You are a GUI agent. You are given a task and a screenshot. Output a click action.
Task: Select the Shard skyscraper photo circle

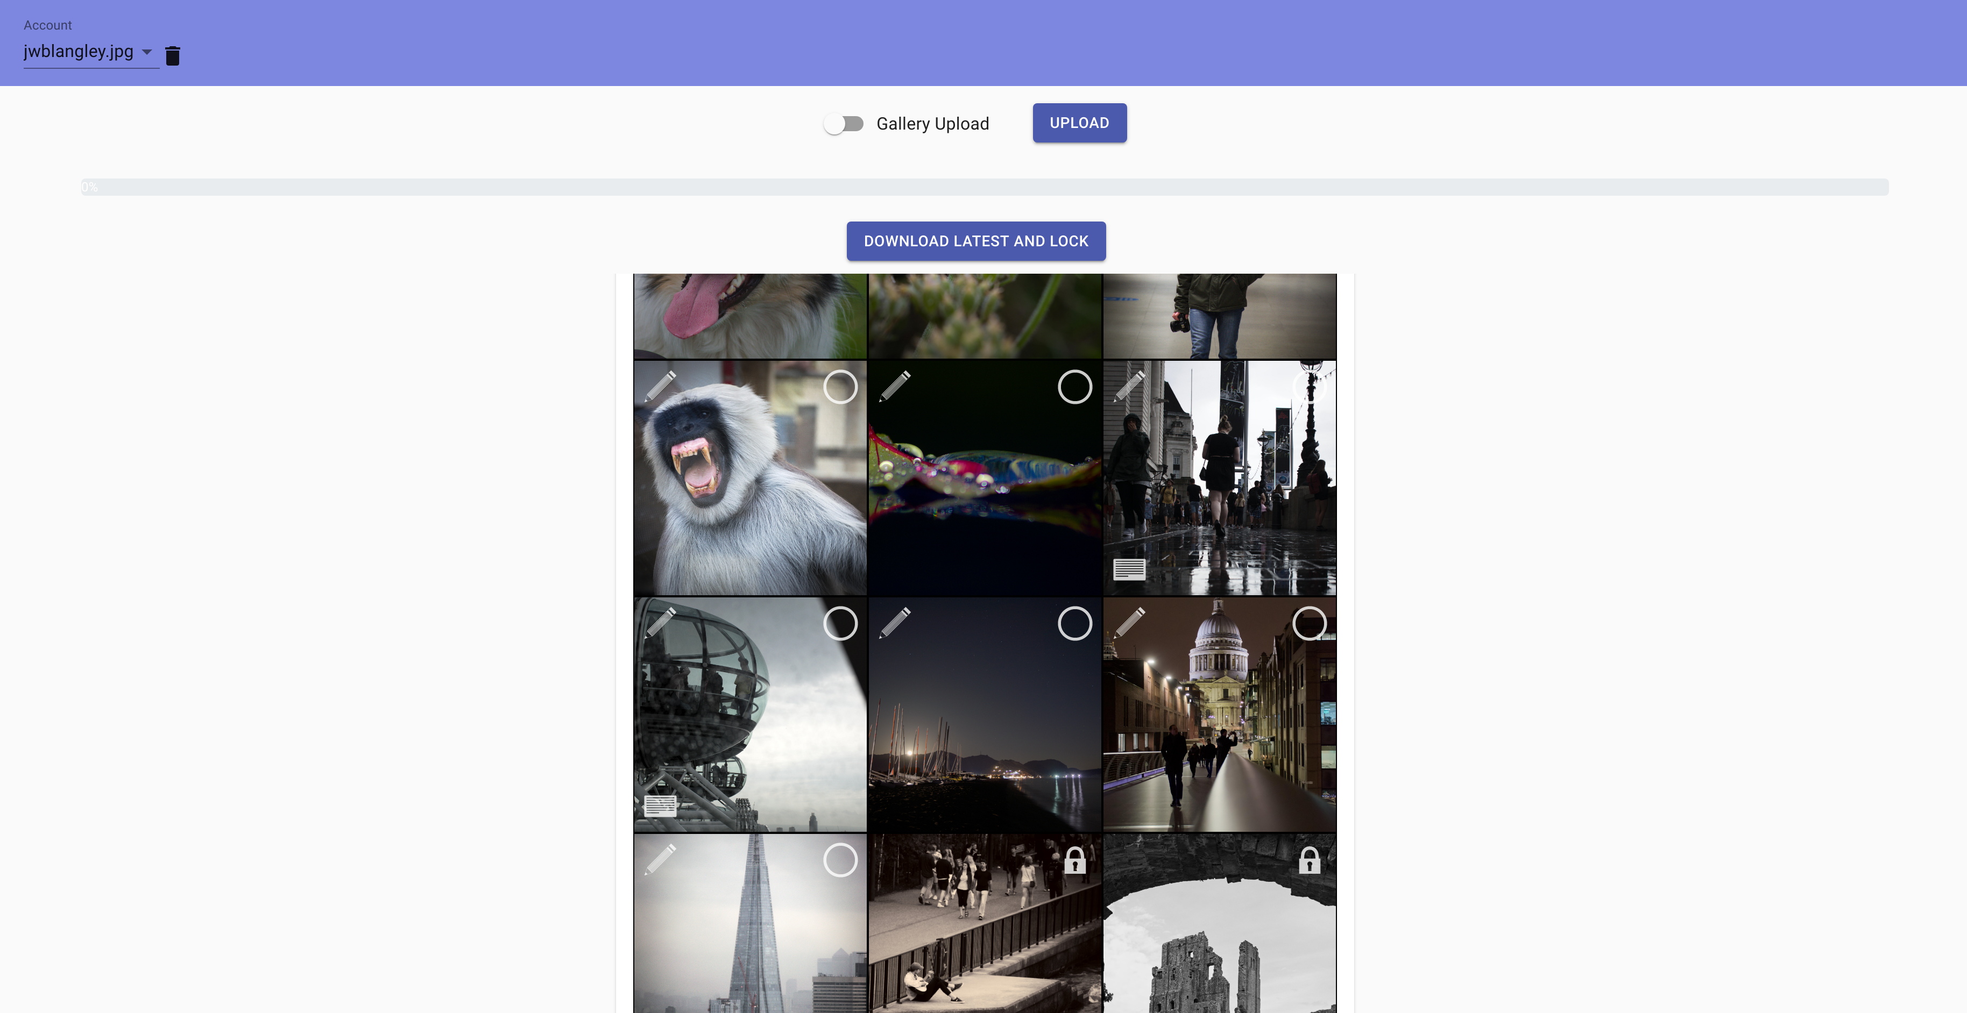point(840,860)
